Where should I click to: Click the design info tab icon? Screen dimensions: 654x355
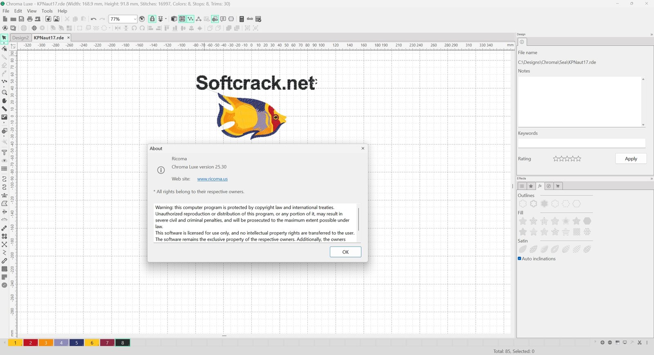pos(522,42)
